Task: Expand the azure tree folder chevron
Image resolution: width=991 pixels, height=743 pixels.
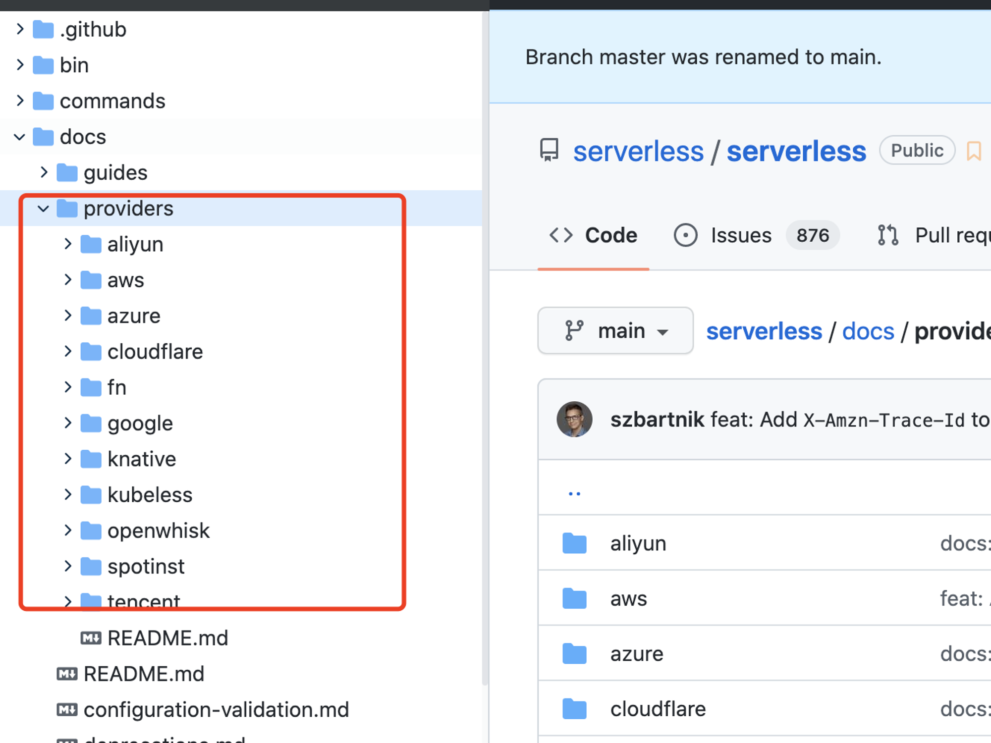Action: pos(68,316)
